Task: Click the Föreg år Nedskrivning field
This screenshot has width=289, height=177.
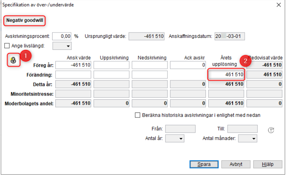Action: coord(150,65)
